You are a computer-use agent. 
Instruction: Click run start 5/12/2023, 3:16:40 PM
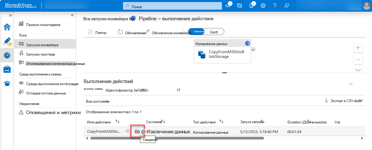[x=259, y=132]
